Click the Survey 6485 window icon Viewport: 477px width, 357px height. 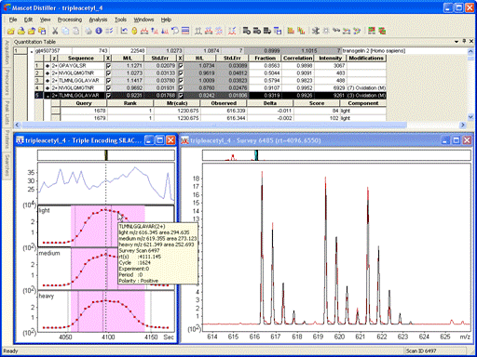(x=185, y=140)
